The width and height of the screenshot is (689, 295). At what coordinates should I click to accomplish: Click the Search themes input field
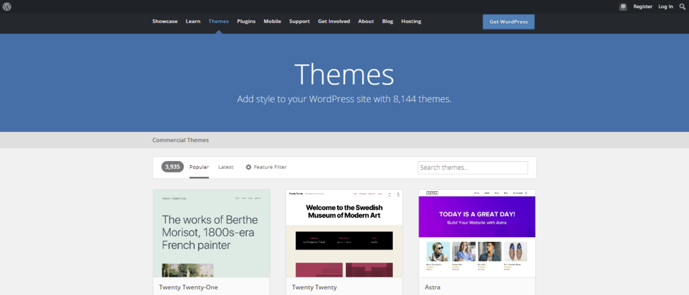pos(472,168)
